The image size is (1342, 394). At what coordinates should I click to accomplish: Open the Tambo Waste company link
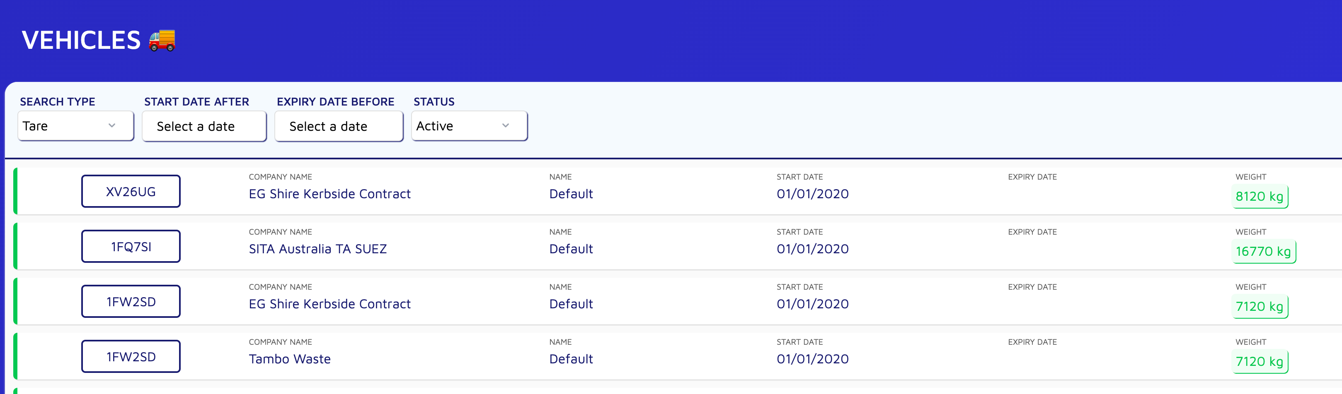(x=290, y=359)
